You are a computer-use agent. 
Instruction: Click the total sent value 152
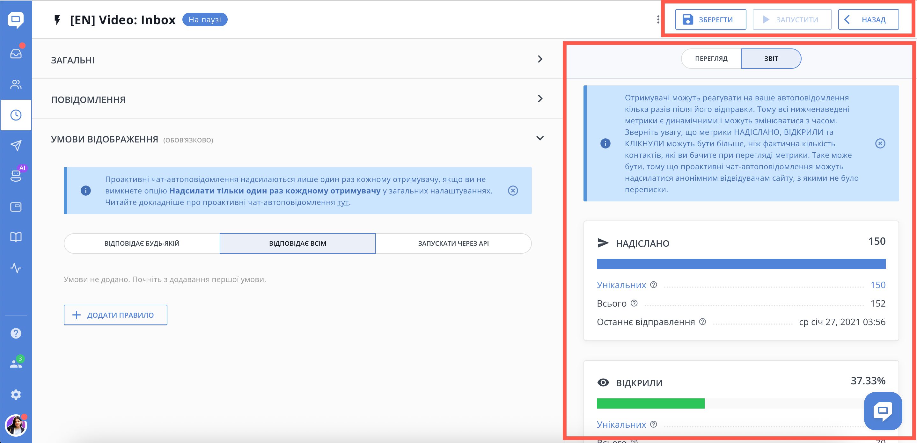(878, 303)
